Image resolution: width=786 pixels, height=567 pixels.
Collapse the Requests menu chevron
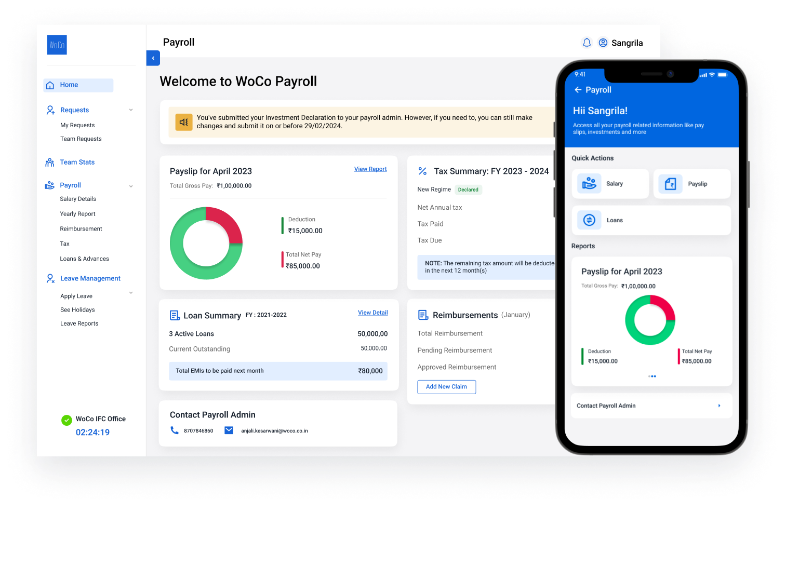click(131, 110)
